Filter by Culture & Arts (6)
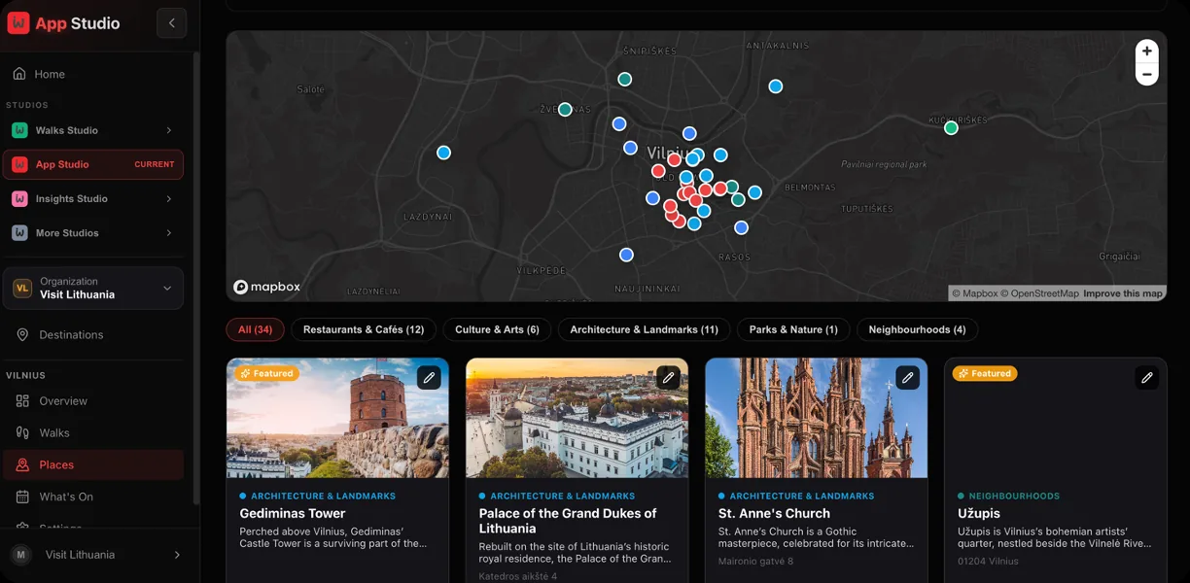Image resolution: width=1190 pixels, height=583 pixels. (497, 329)
